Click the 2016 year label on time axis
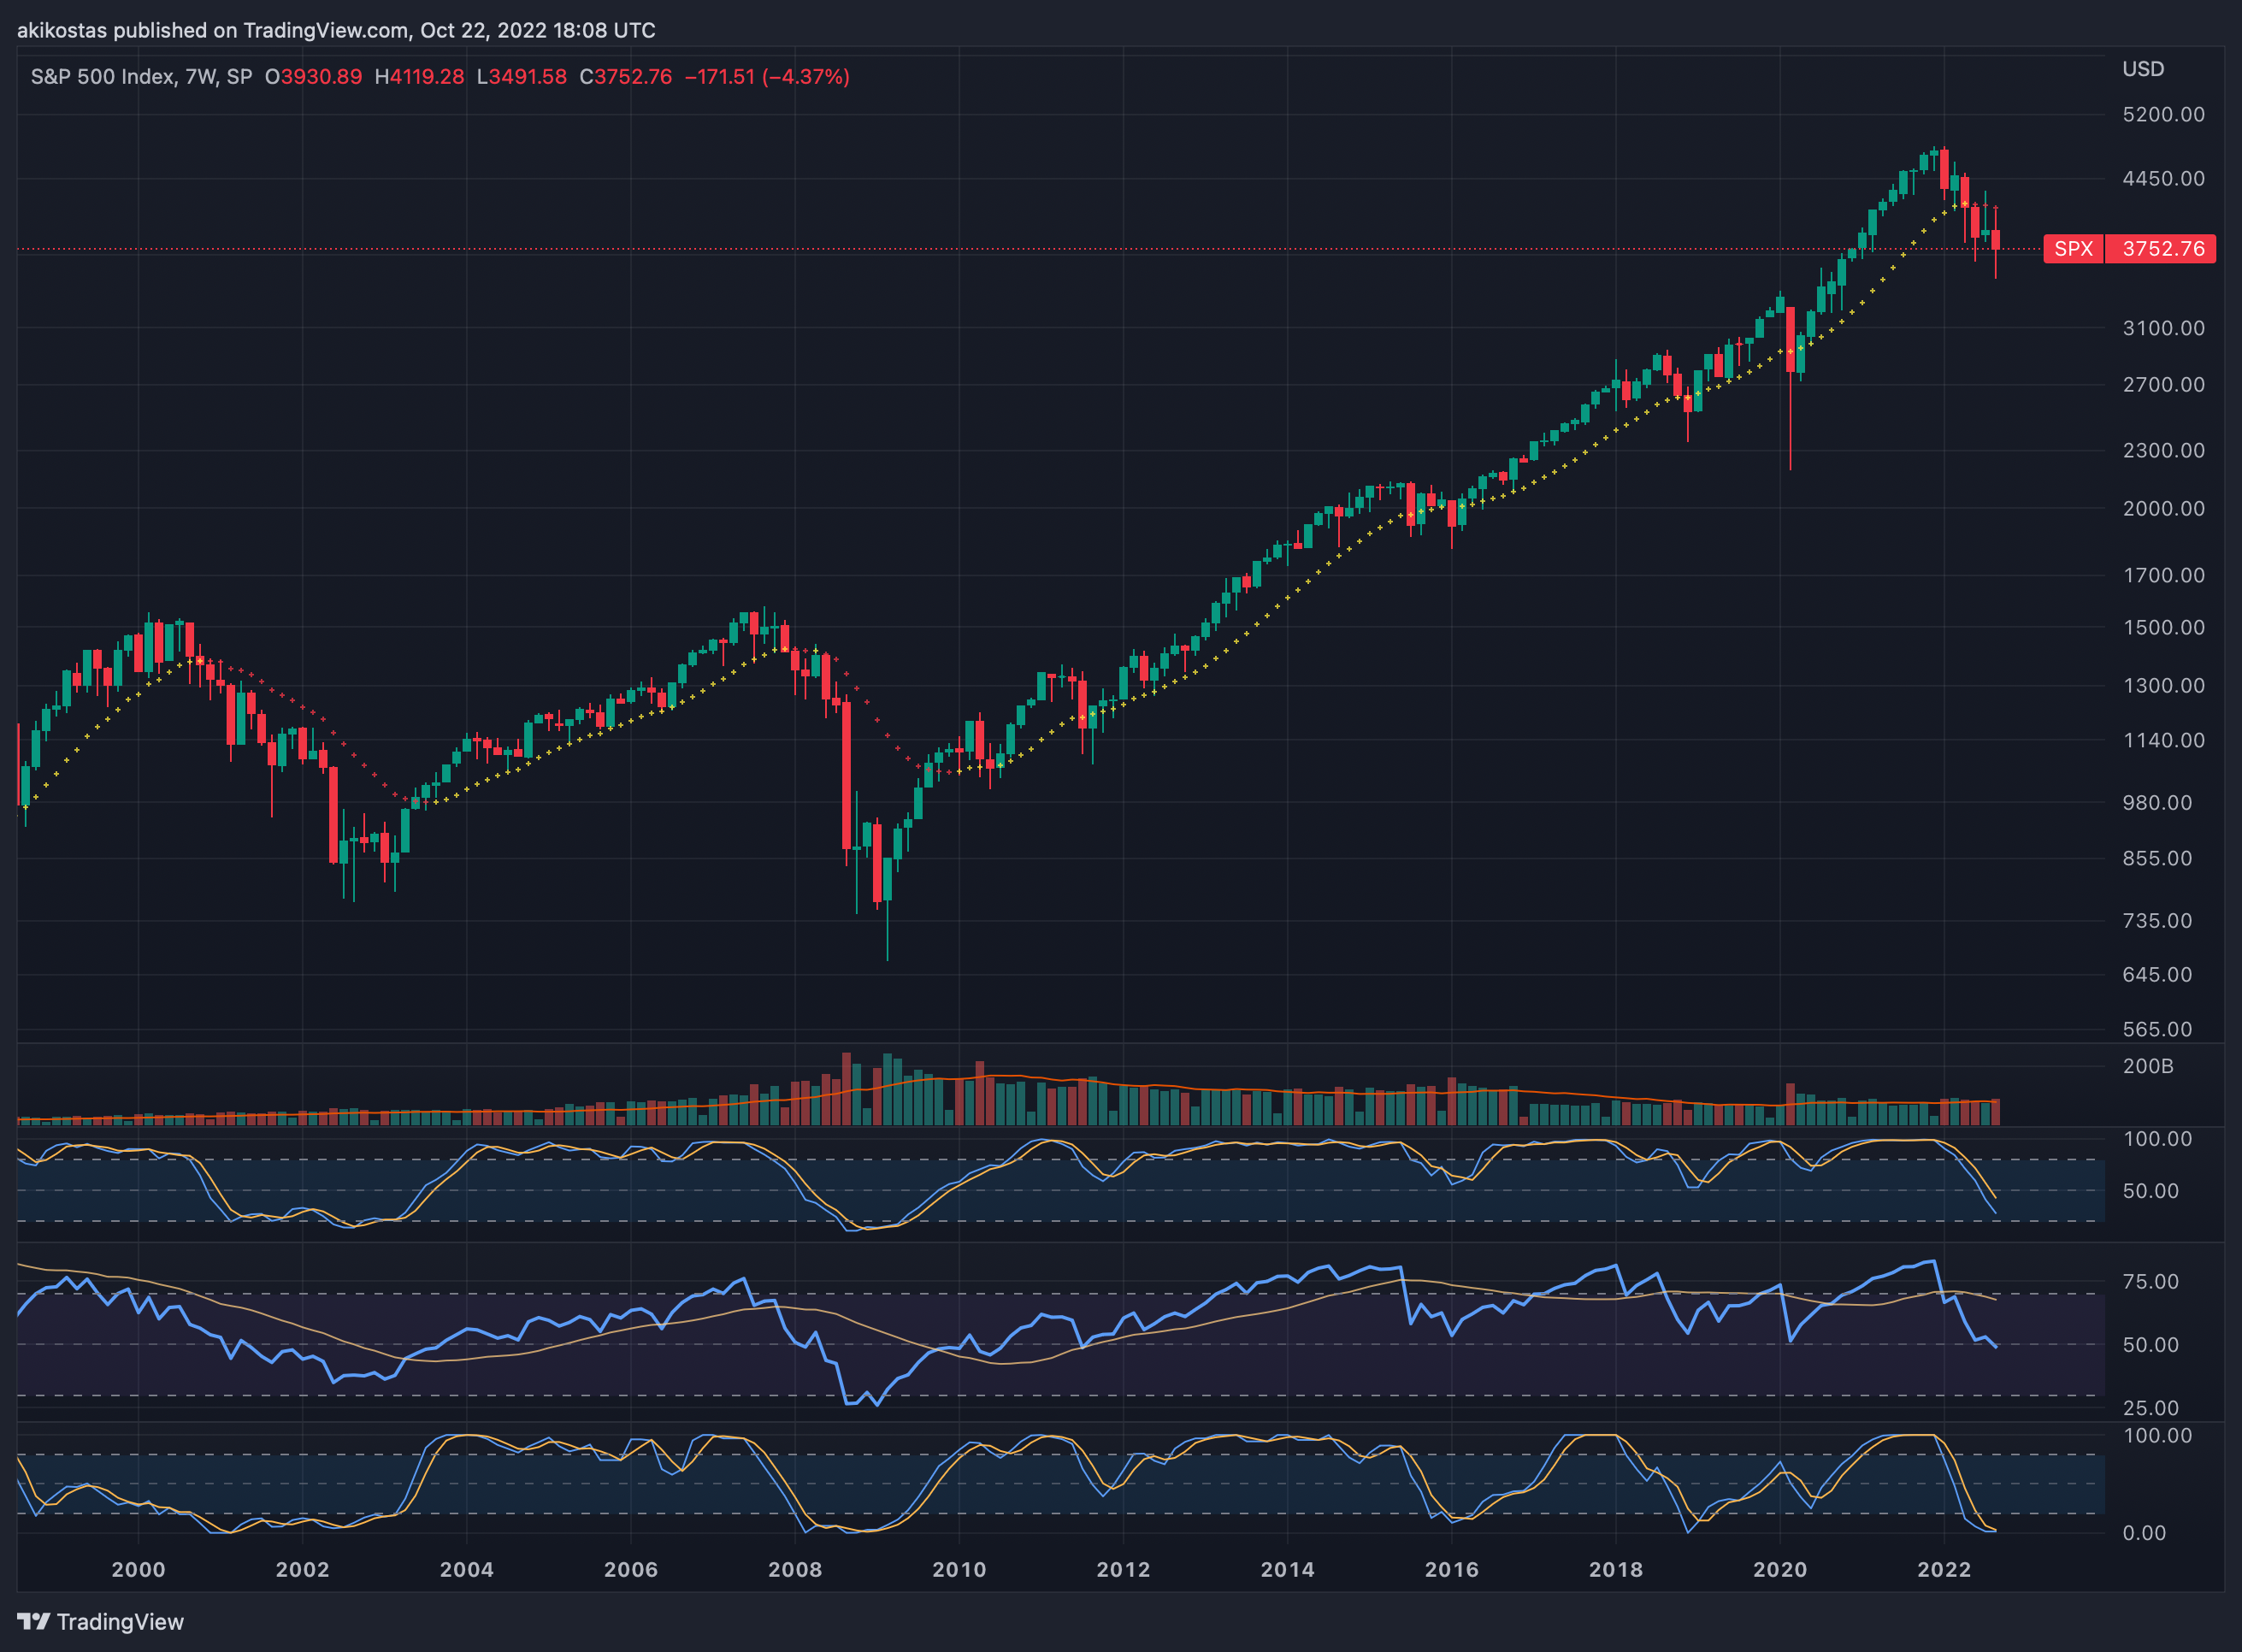 click(x=1451, y=1569)
